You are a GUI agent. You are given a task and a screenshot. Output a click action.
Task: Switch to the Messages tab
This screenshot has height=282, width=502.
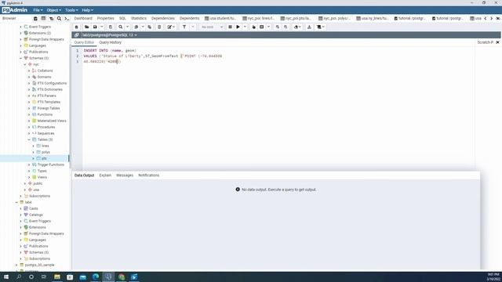click(x=125, y=175)
